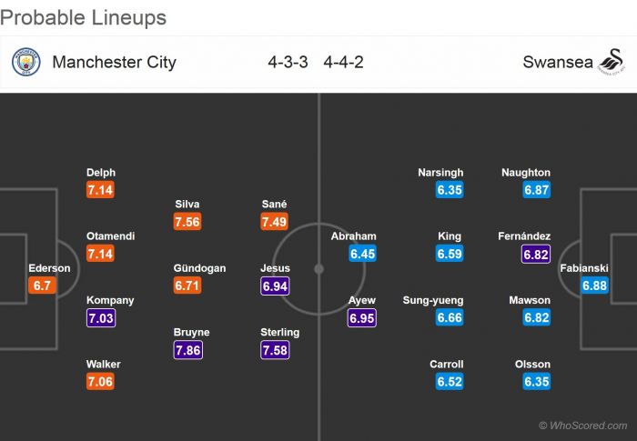Click the 4-4-2 formation label

[x=343, y=63]
